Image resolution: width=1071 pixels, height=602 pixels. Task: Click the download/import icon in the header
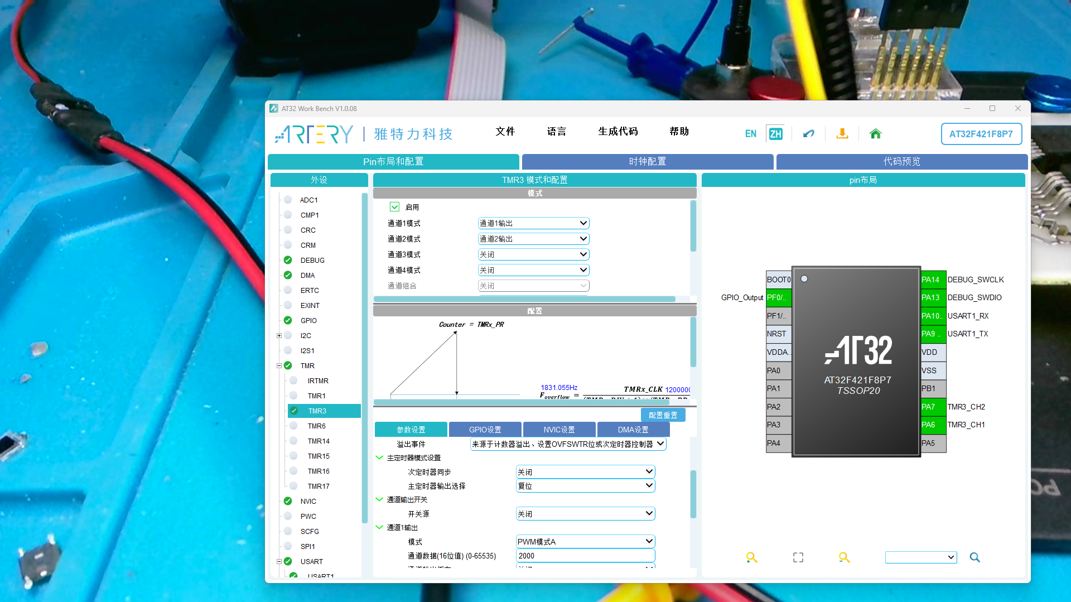point(842,134)
